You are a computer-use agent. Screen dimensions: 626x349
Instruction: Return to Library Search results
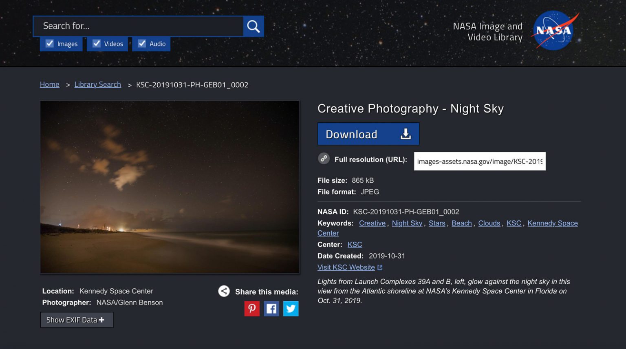97,84
